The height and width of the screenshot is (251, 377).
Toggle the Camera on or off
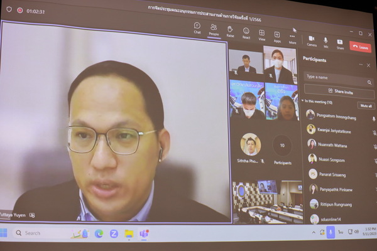tap(312, 41)
